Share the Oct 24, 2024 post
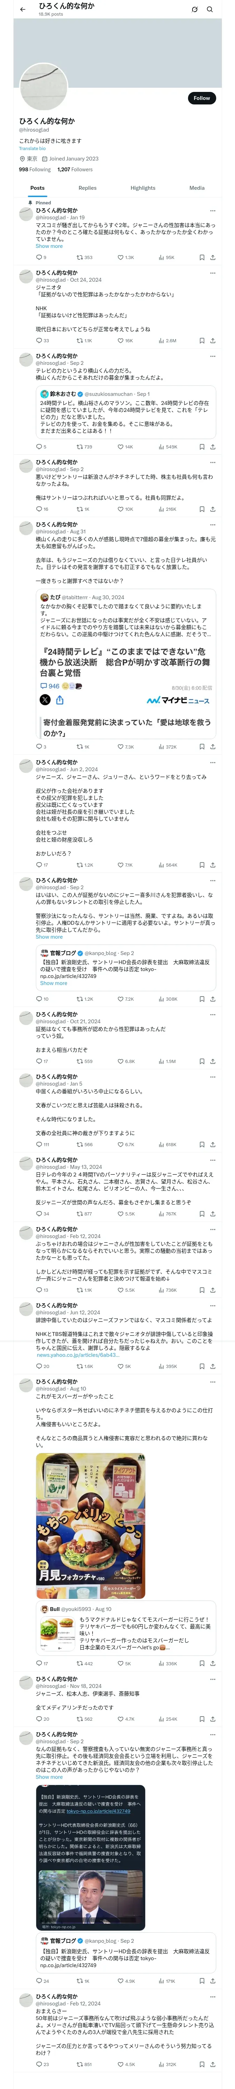 (x=212, y=341)
